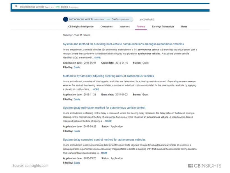Click 'Baidu' in the search pill

coord(115,19)
